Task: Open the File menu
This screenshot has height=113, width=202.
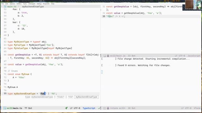Action: 3,4
